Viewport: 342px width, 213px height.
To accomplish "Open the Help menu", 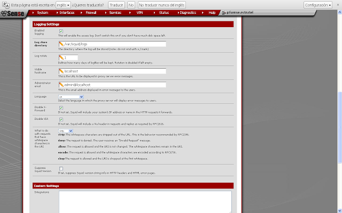I will click(x=212, y=13).
